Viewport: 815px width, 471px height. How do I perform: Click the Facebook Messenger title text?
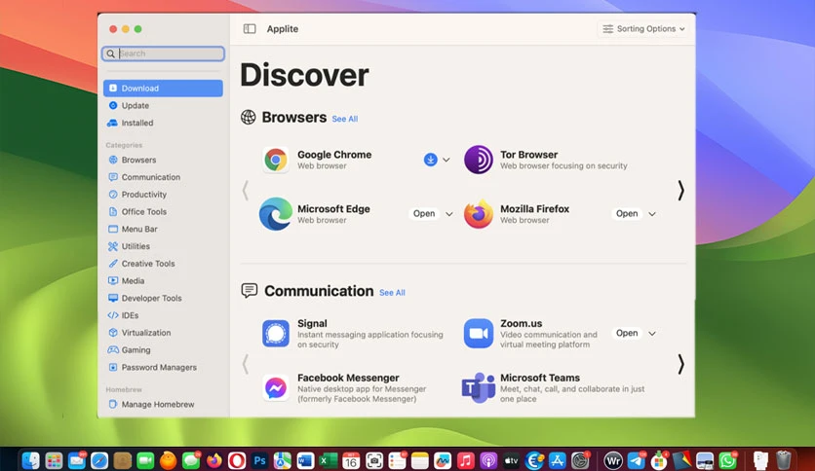[x=348, y=378]
